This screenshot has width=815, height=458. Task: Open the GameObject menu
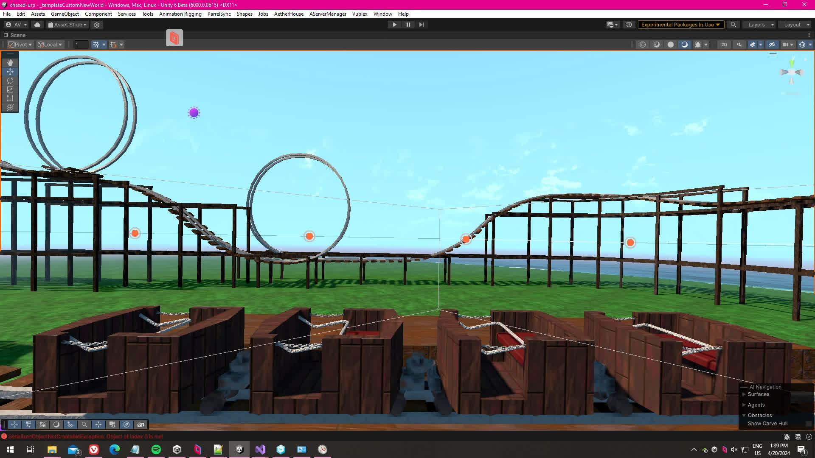tap(65, 14)
